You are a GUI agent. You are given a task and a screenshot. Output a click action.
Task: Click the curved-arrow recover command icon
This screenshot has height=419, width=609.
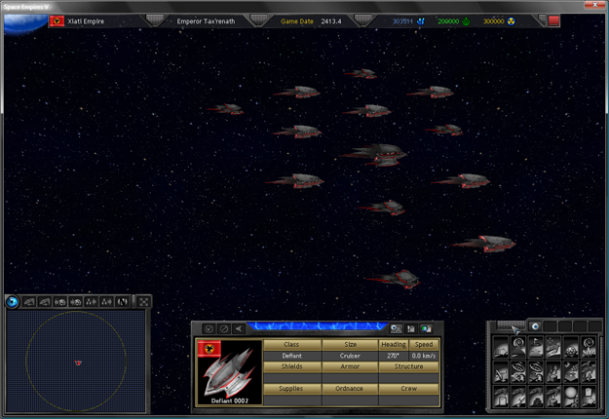pos(571,372)
